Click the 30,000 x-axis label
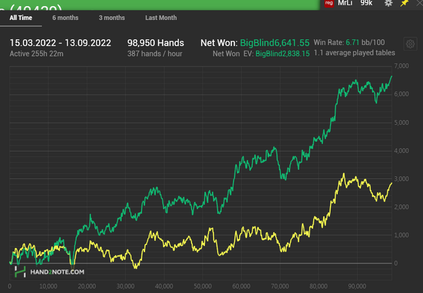This screenshot has width=423, height=293. click(x=126, y=286)
